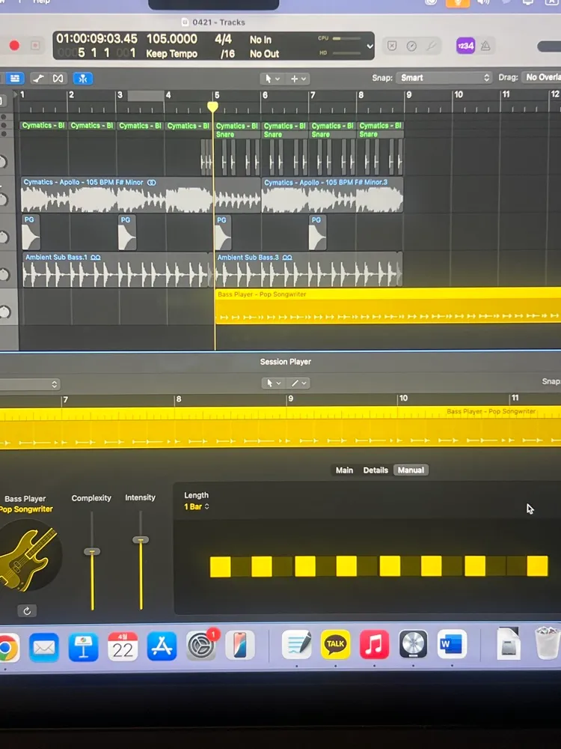
Task: Open the Length 1 Bar selector
Action: (x=197, y=506)
